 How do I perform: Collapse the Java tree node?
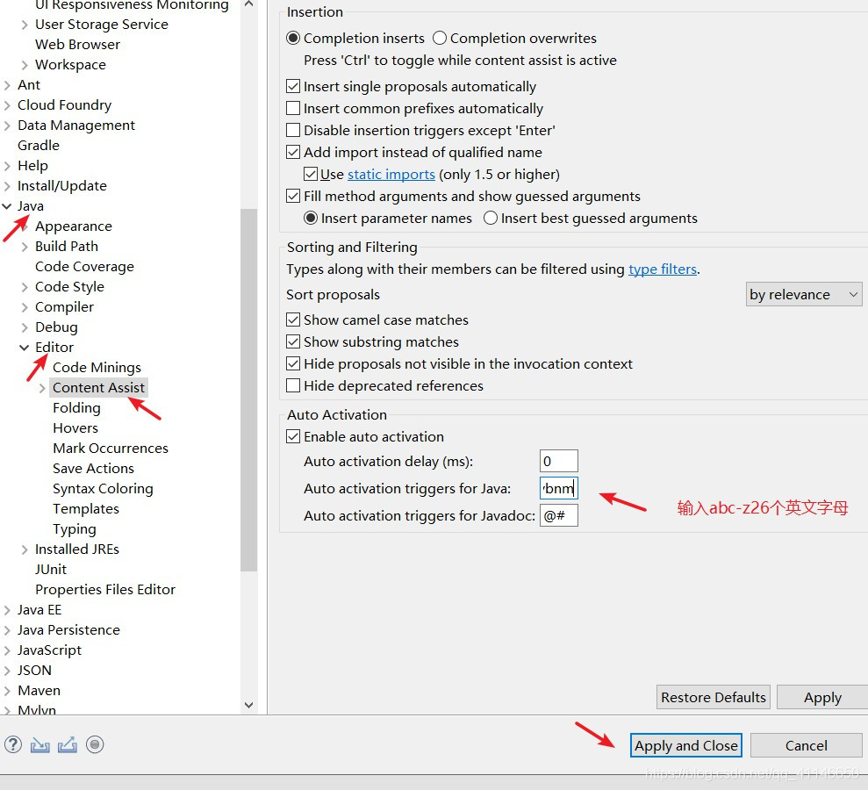(7, 206)
